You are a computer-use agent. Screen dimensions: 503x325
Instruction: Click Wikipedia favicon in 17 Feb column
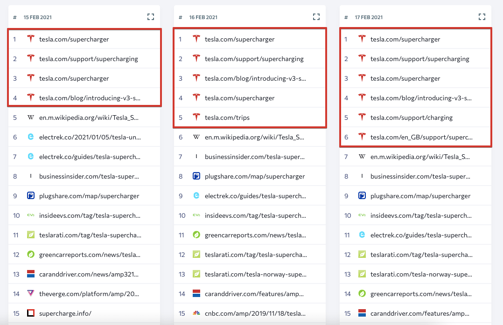(362, 157)
